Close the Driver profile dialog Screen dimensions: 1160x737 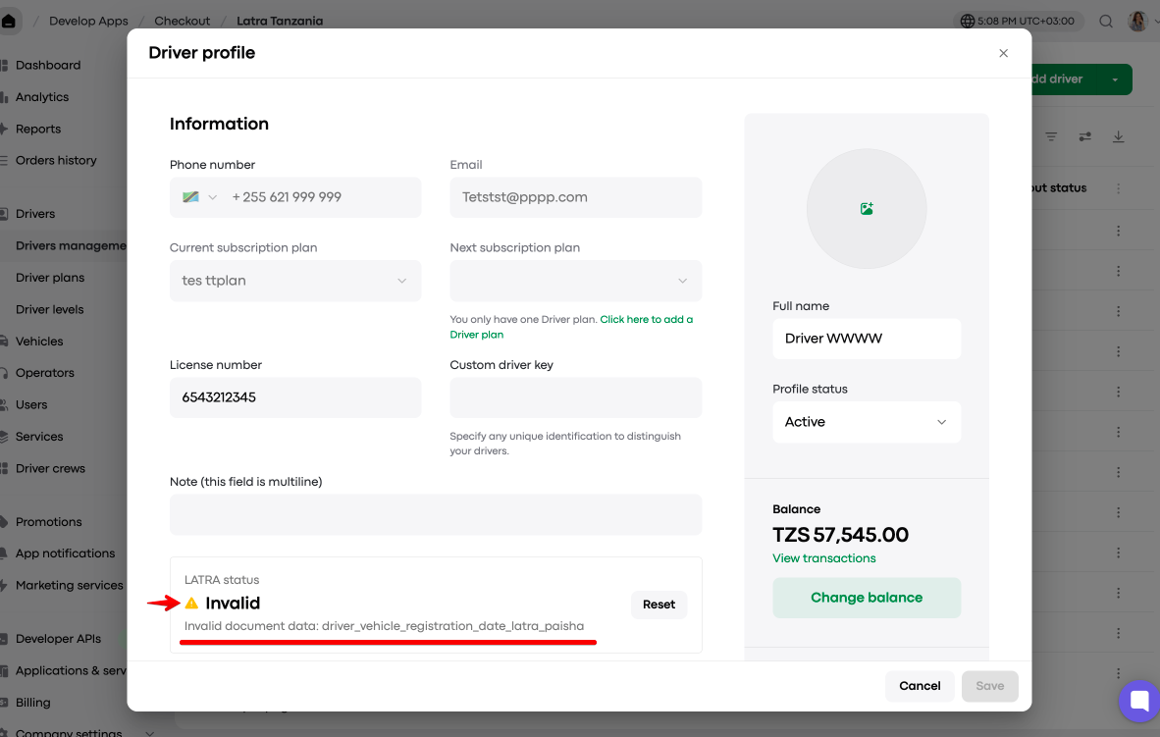coord(1003,53)
